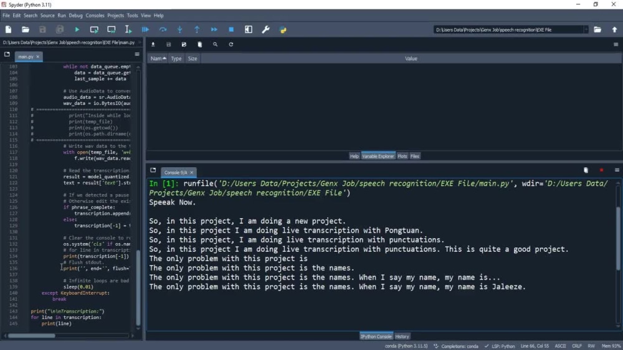
Task: Create a new file with toolbar icon
Action: (x=8, y=30)
